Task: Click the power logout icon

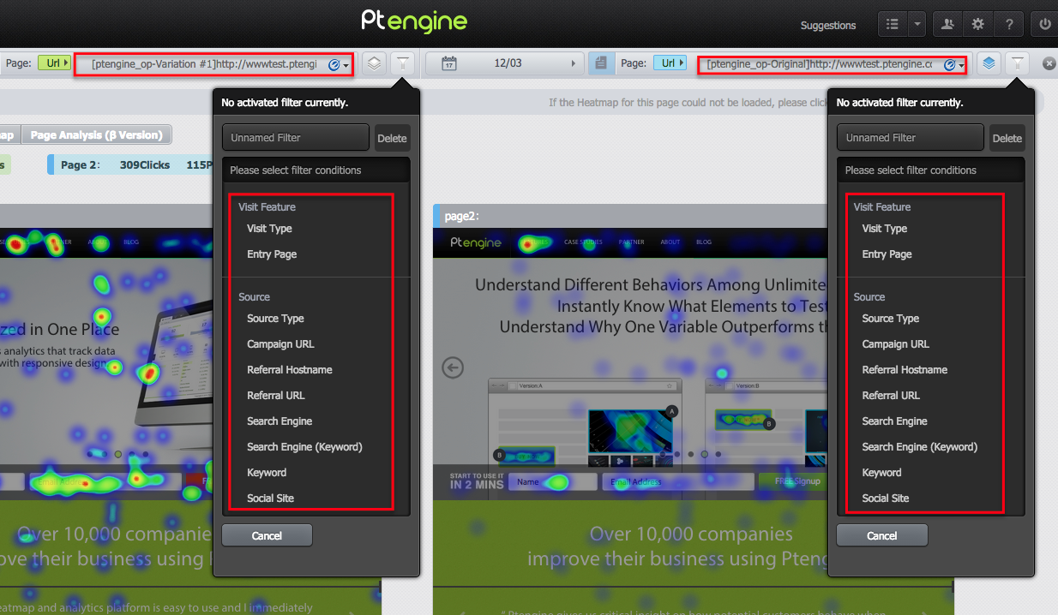Action: [x=1044, y=25]
